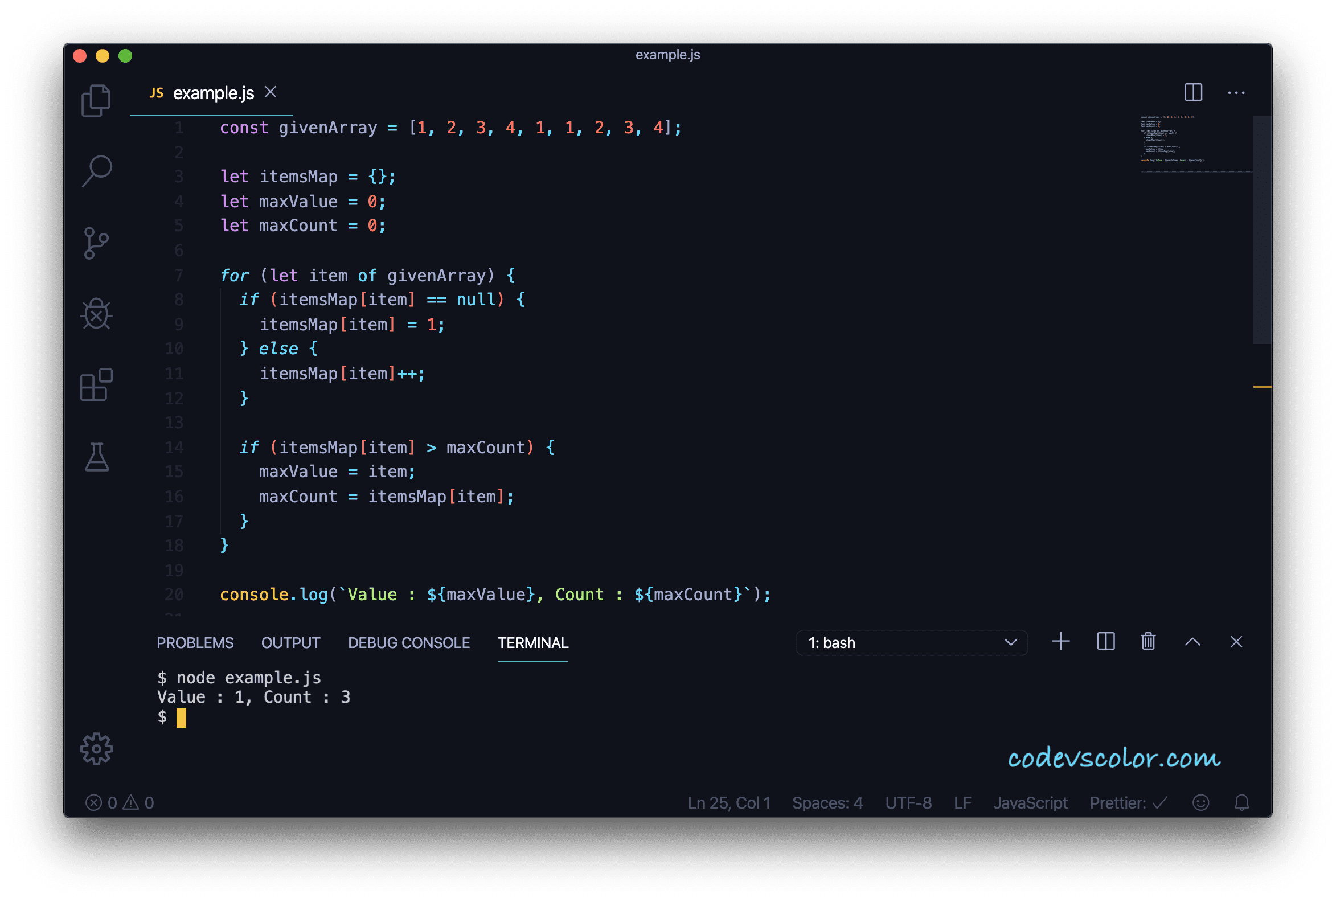Select the example.js editor tab
1336x902 pixels.
click(x=211, y=93)
